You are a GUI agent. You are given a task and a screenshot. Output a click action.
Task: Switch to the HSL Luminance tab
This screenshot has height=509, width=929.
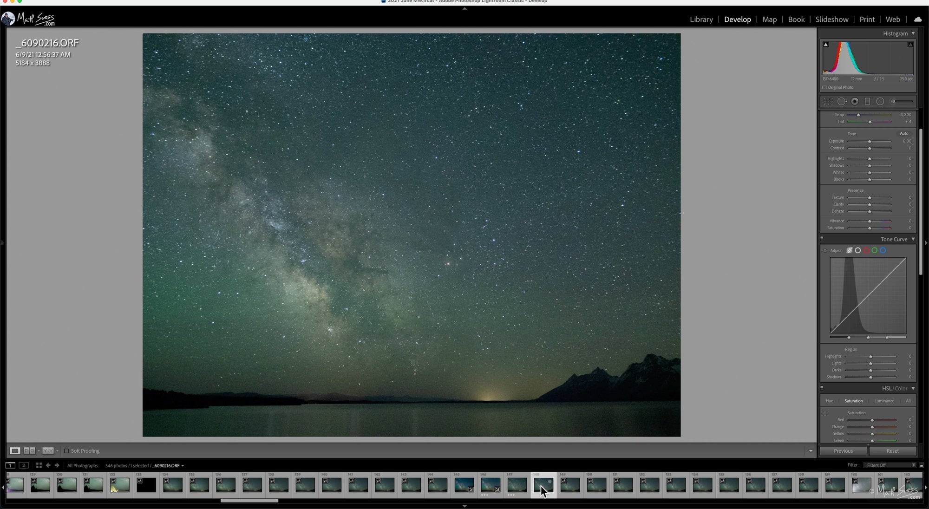pos(884,401)
